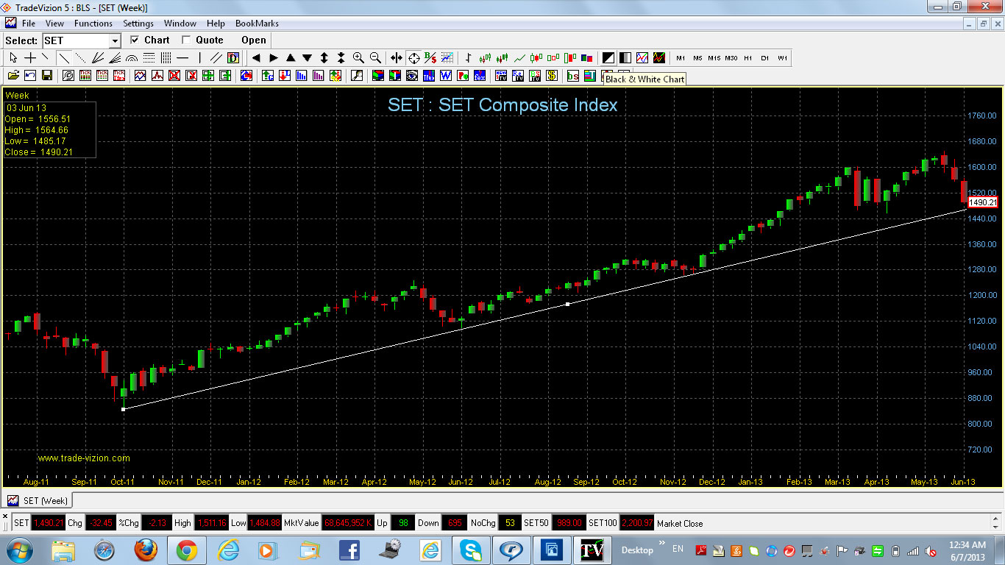Open the Windows Start menu
This screenshot has width=1005, height=565.
18,550
